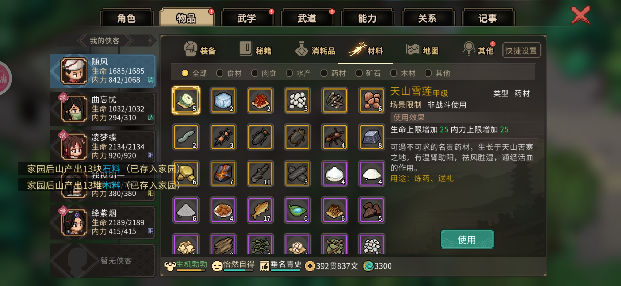Select the silver iron ingot item
The width and height of the screenshot is (621, 286).
[372, 137]
